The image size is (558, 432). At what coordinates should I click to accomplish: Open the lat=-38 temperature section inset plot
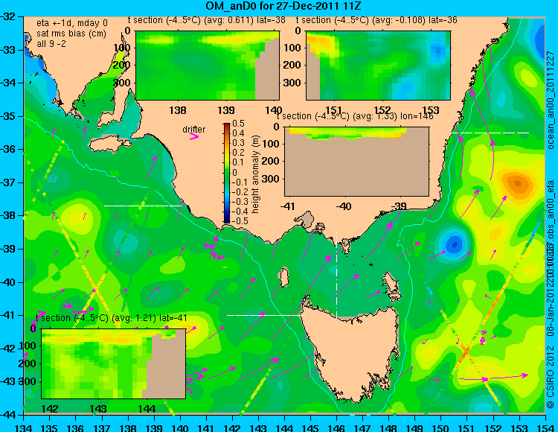tap(208, 66)
